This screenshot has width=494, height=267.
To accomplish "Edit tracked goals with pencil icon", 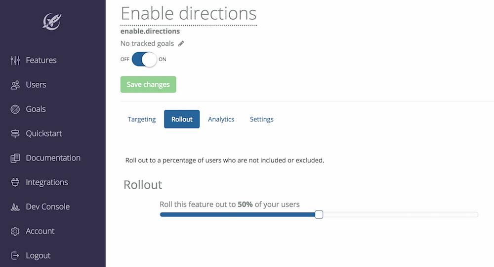I will [x=181, y=43].
